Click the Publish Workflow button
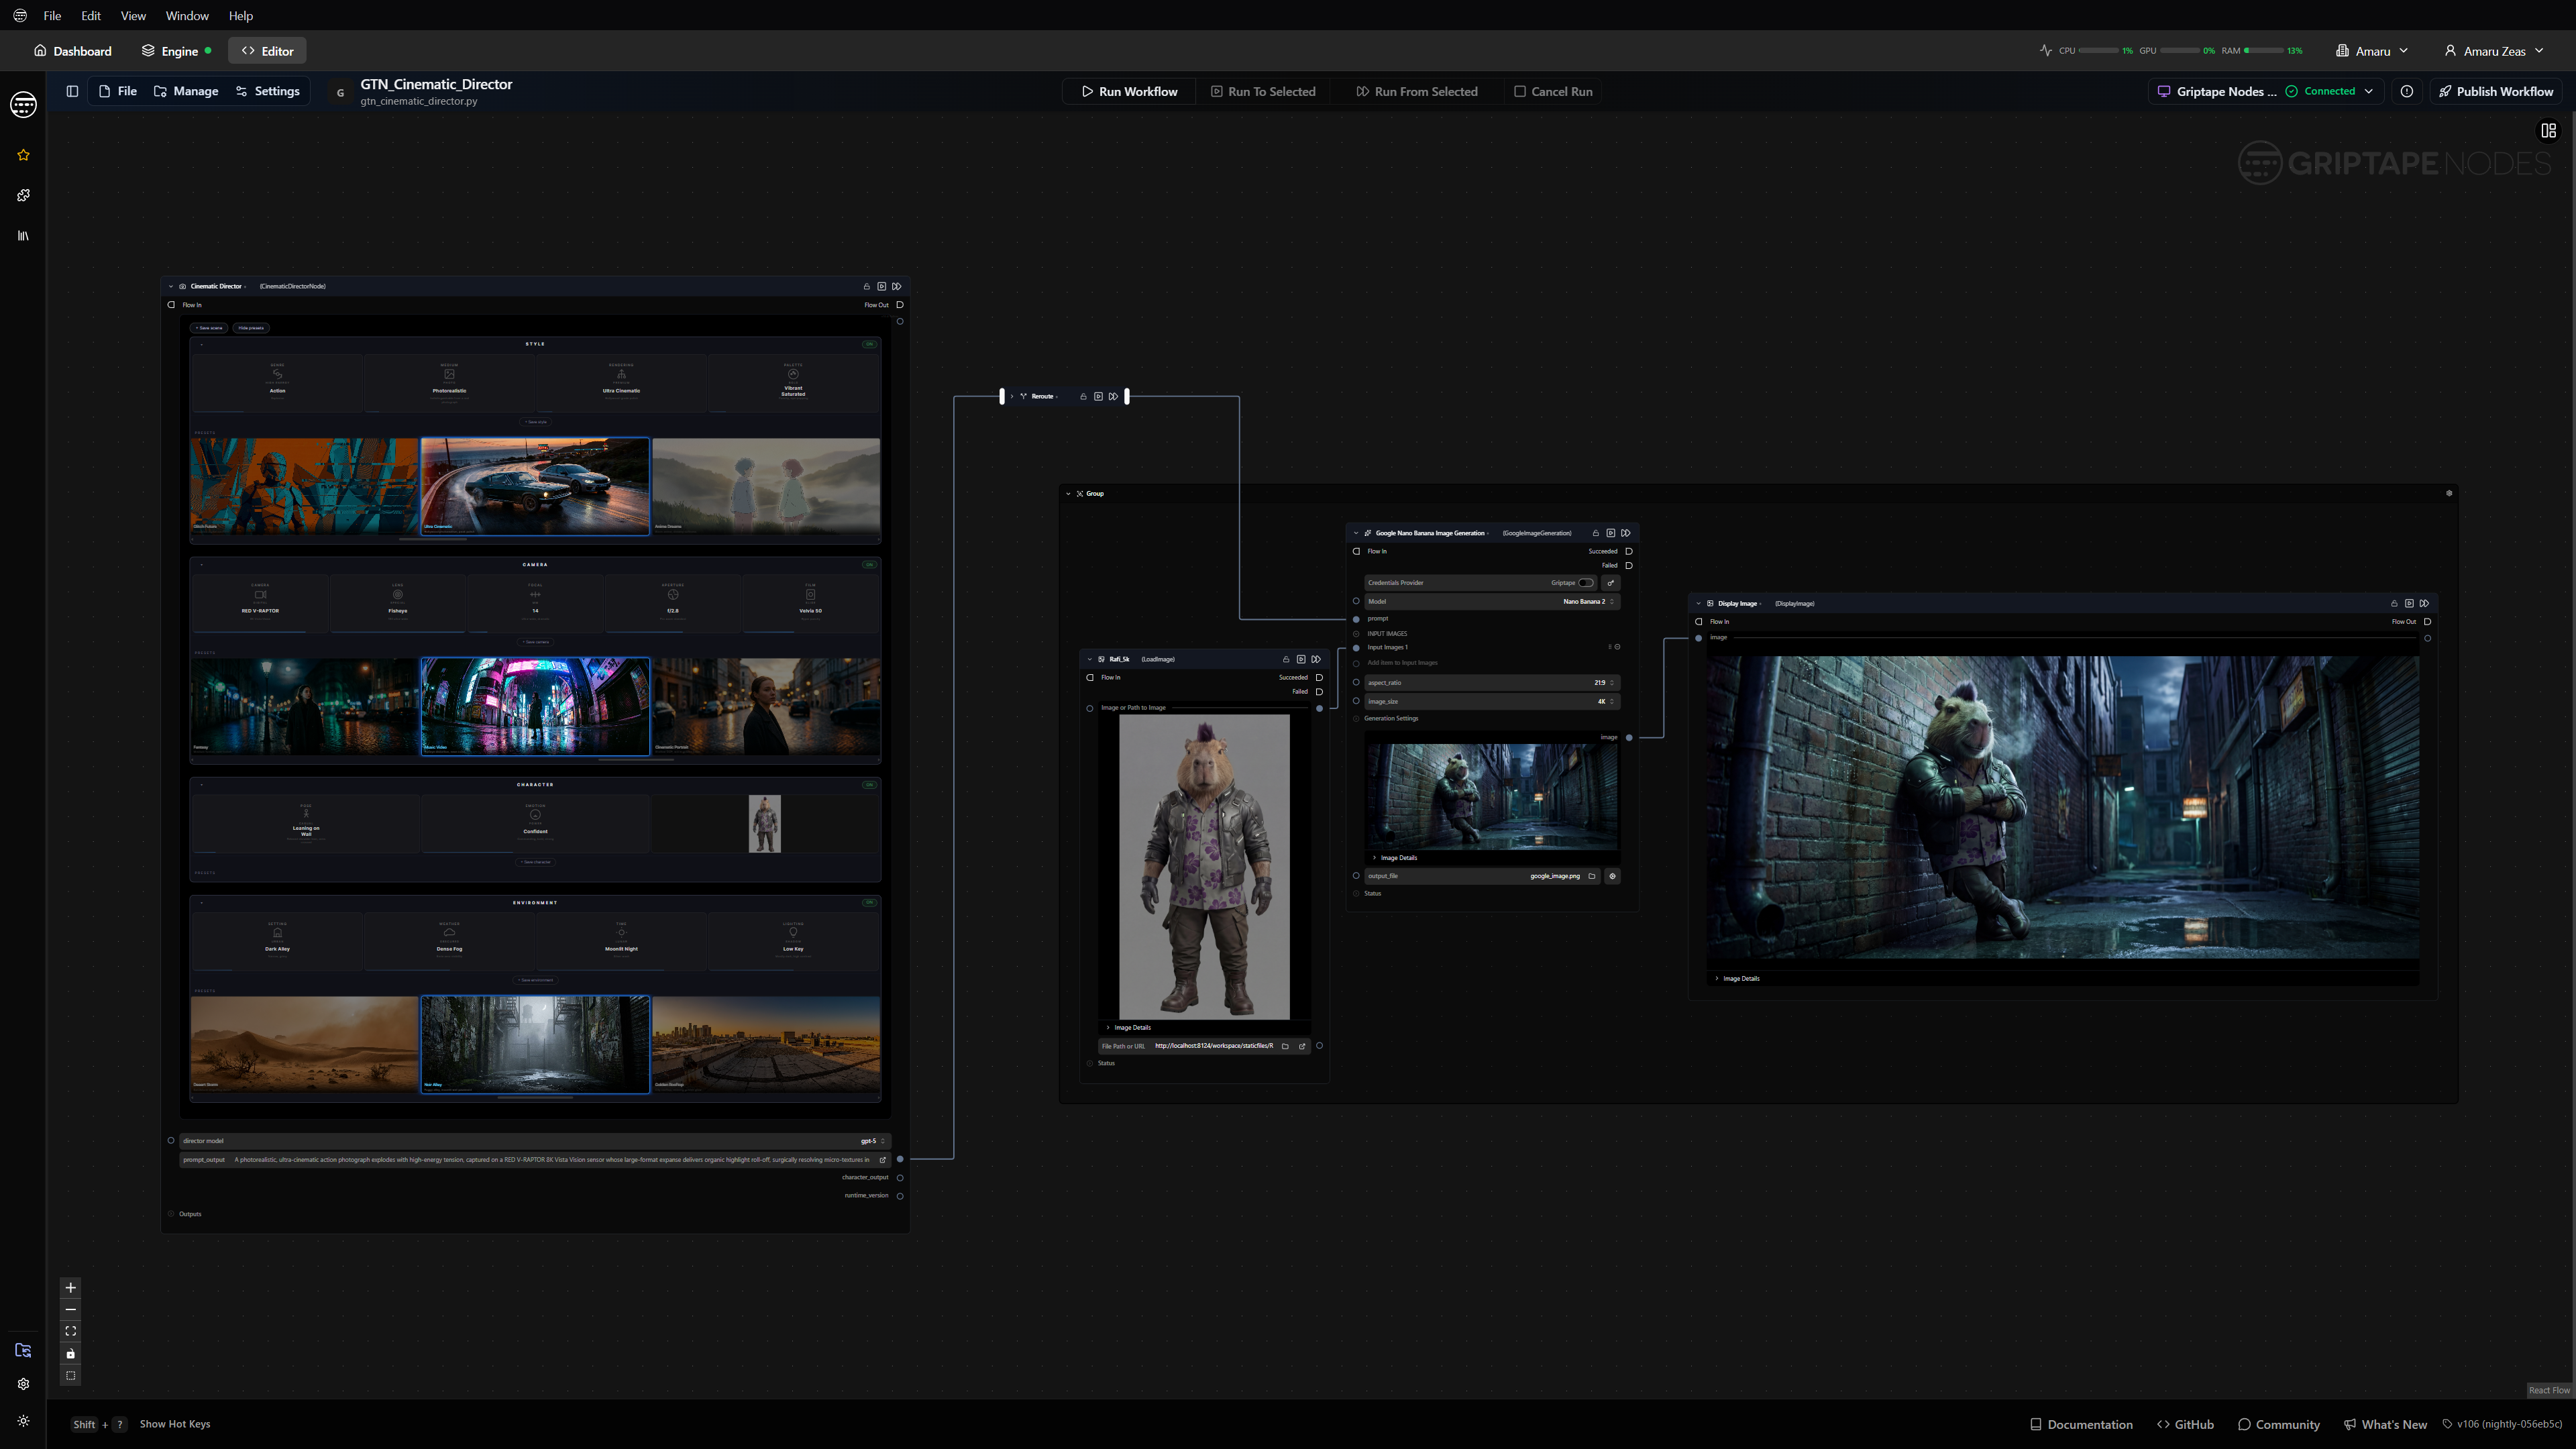Image resolution: width=2576 pixels, height=1449 pixels. pyautogui.click(x=2495, y=91)
